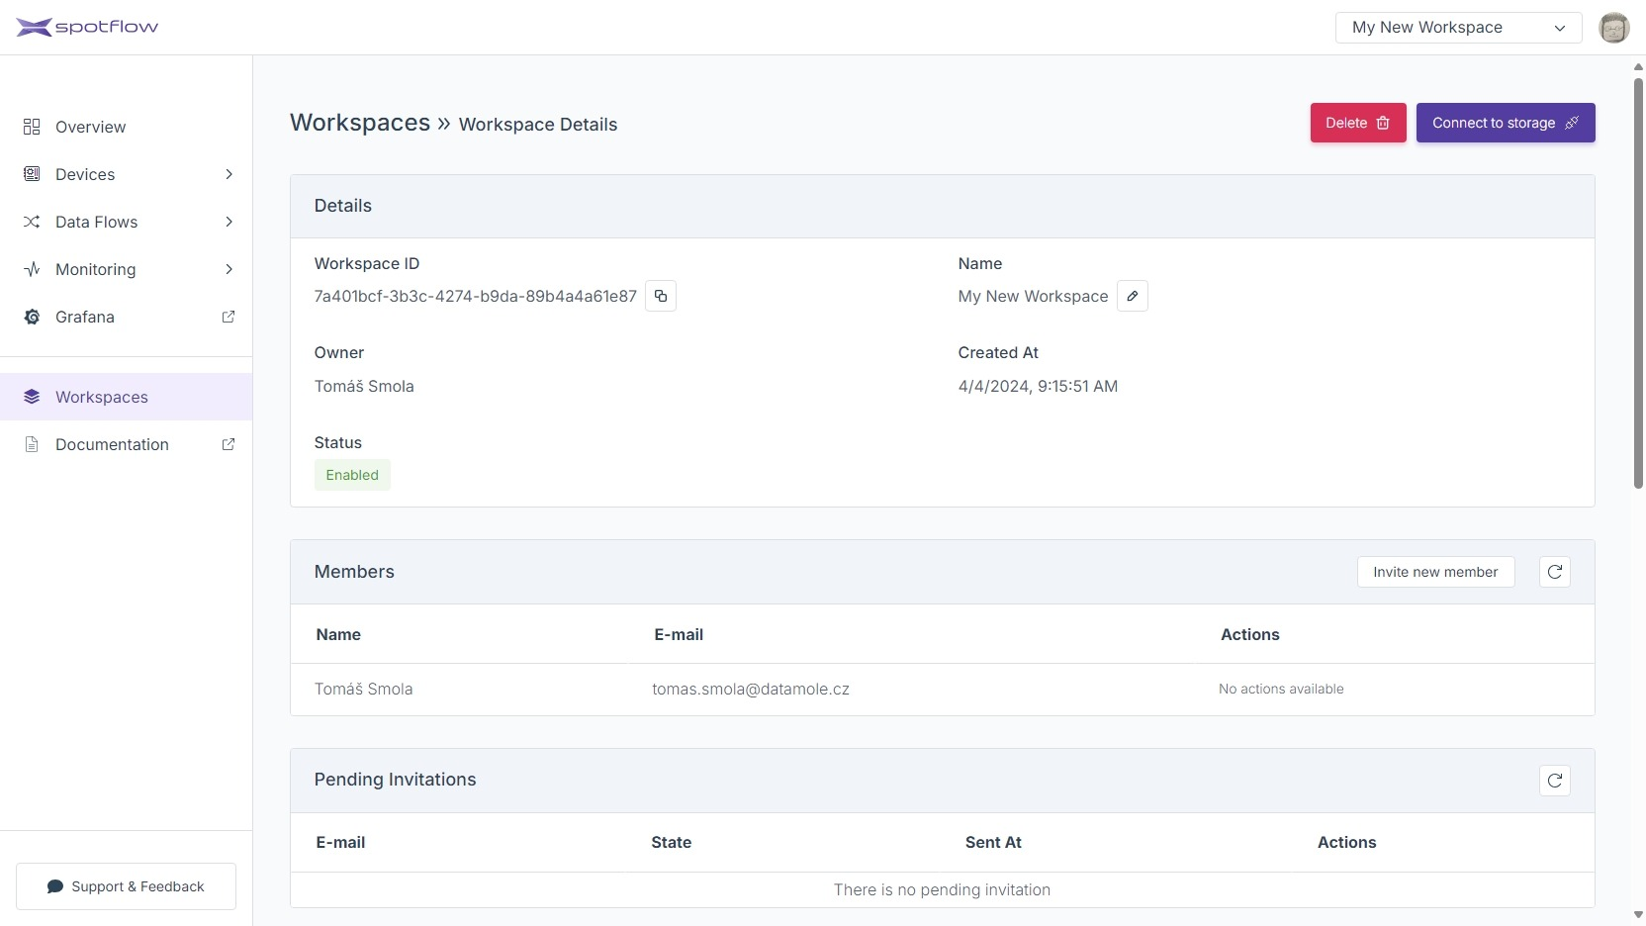Refresh the Members list

[x=1555, y=572]
